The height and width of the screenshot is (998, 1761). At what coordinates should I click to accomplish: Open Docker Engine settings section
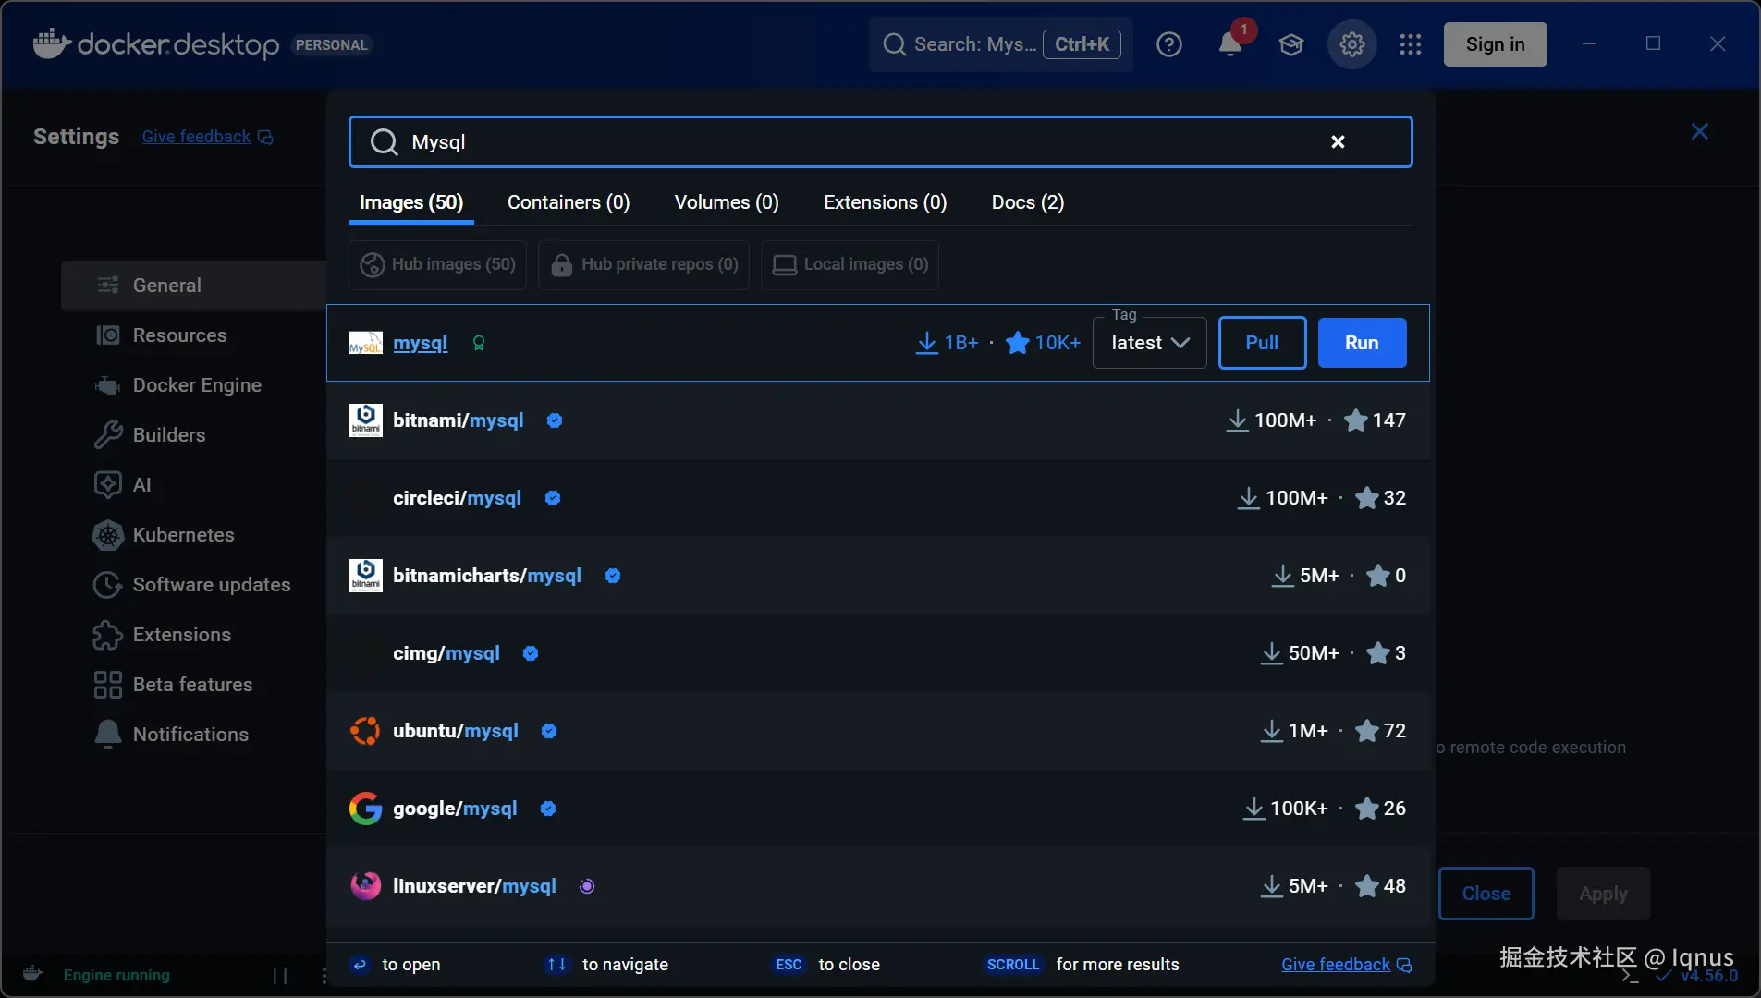(x=194, y=385)
